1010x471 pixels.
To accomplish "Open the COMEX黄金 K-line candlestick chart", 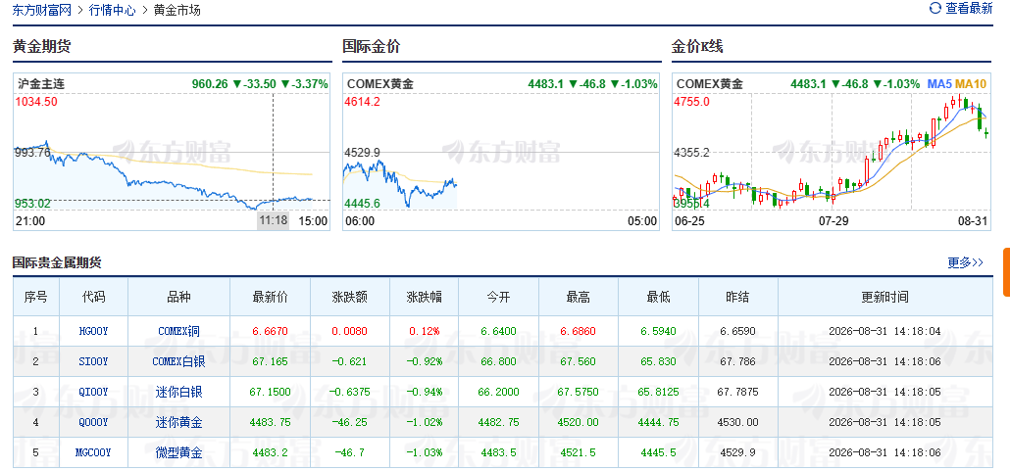I will pyautogui.click(x=832, y=153).
